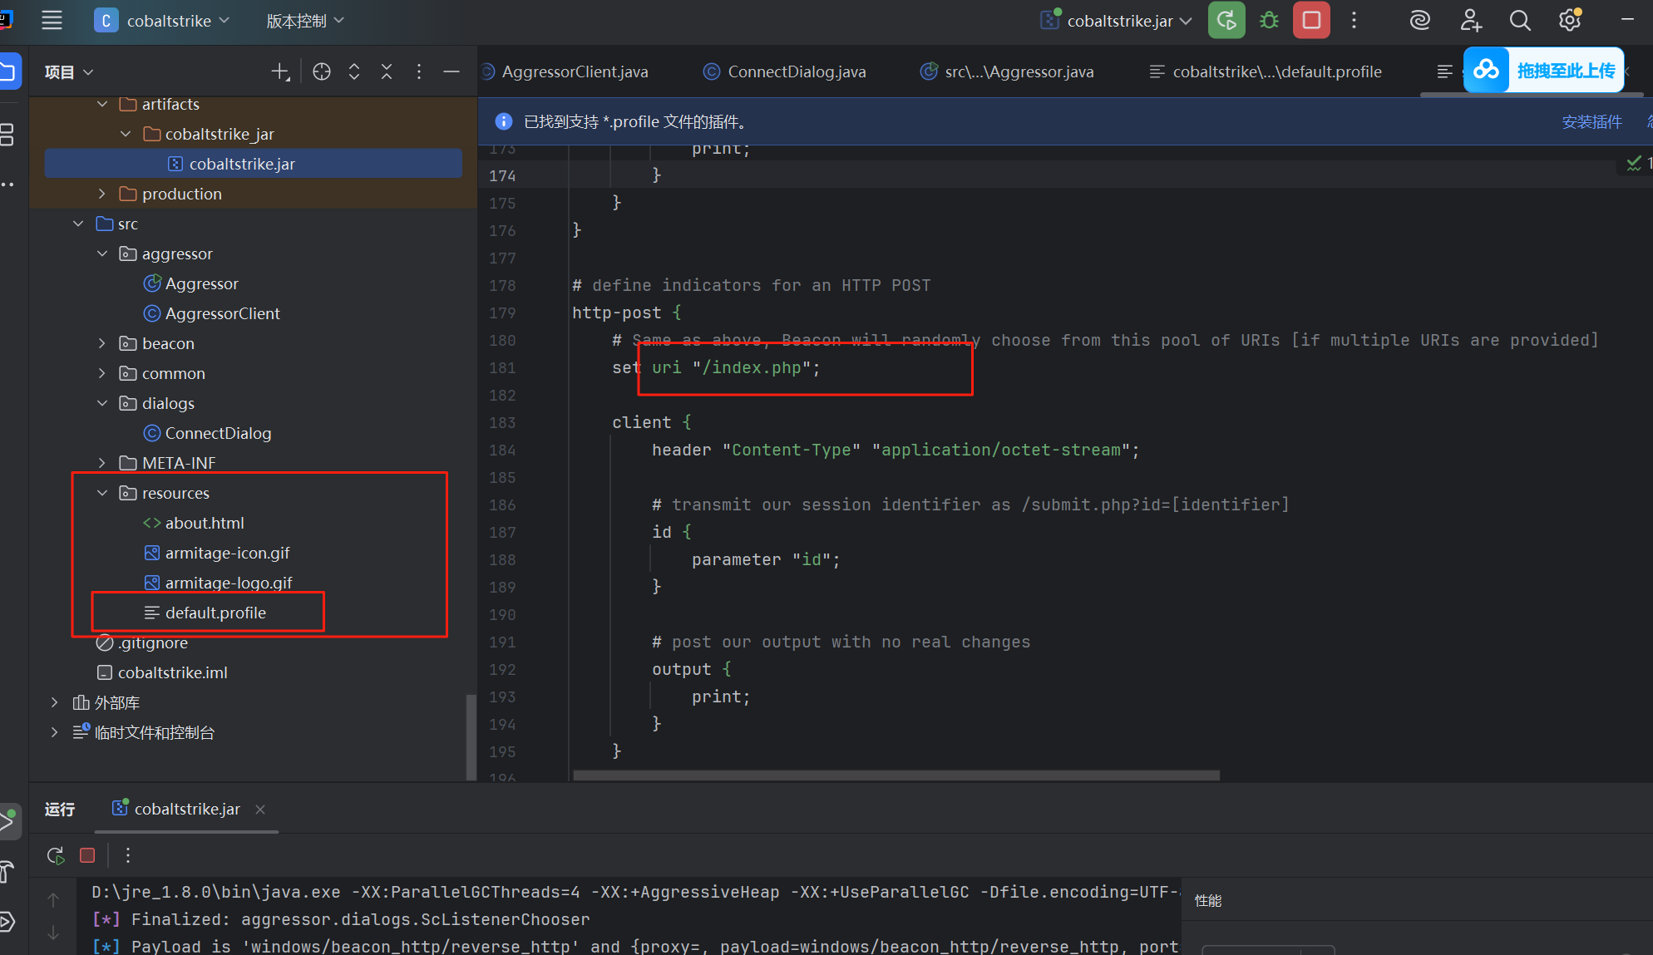Open the 项目 view mode dropdown

[x=69, y=72]
